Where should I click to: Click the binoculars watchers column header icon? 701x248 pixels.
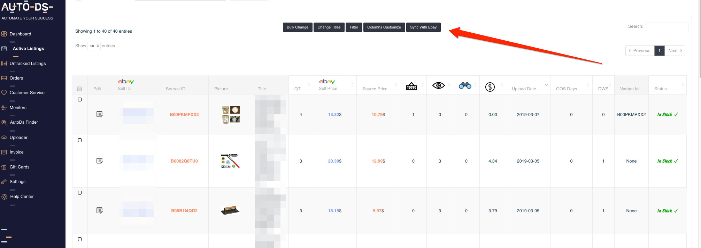click(465, 85)
